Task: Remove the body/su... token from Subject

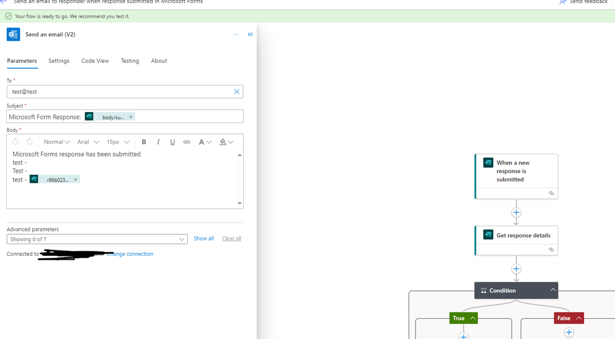Action: click(131, 117)
